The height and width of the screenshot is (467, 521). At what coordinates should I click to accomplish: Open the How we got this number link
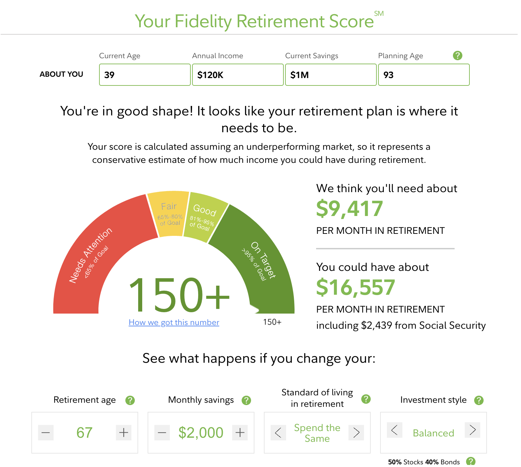[x=174, y=322]
